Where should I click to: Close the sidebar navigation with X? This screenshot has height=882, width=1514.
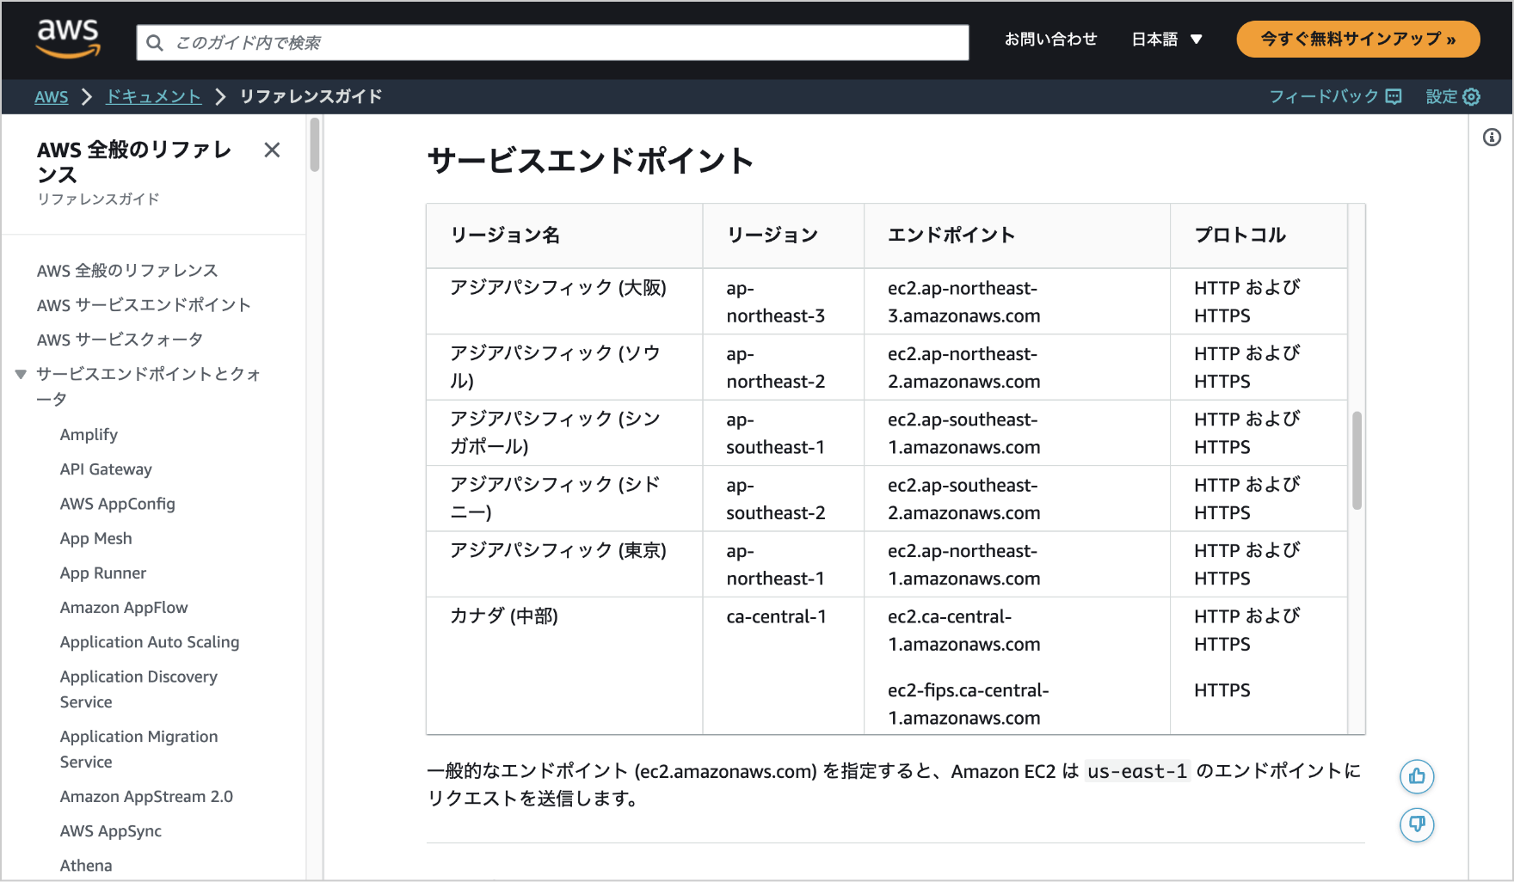272,150
